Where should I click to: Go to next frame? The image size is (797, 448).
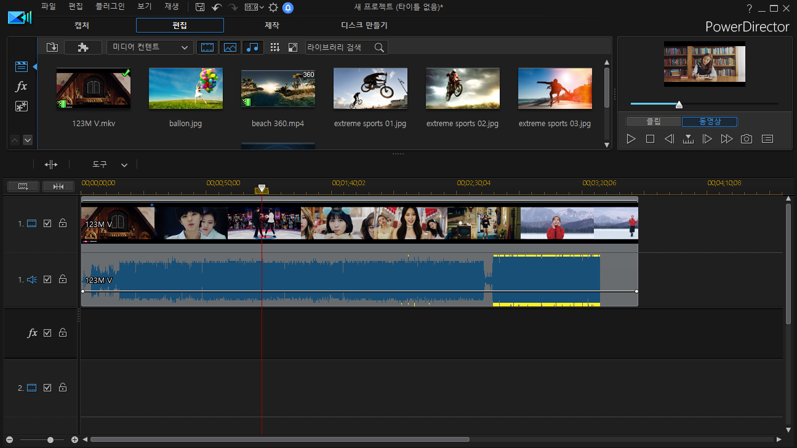(x=707, y=139)
